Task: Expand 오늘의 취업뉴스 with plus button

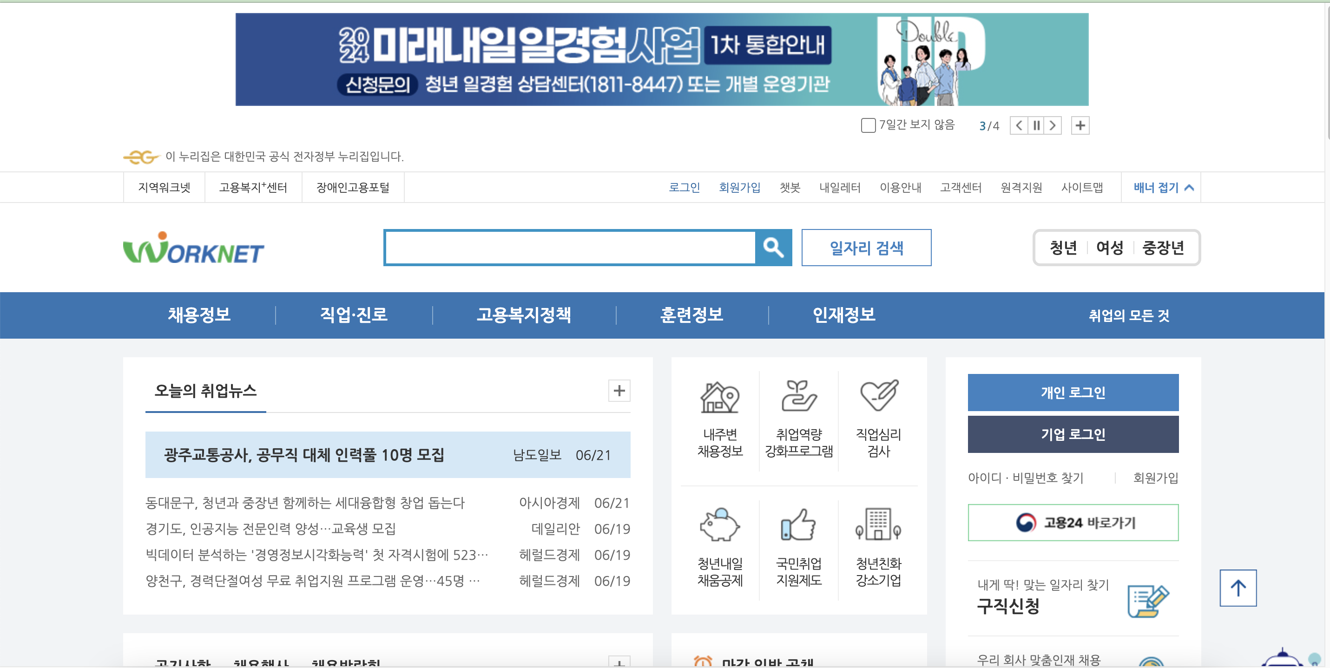Action: point(619,391)
